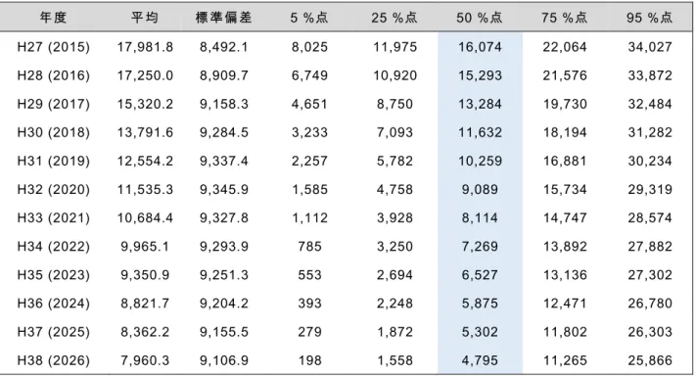Select the H27 (2015) row label
This screenshot has width=696, height=376.
(53, 47)
